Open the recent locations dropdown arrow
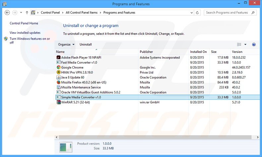 tap(21, 13)
